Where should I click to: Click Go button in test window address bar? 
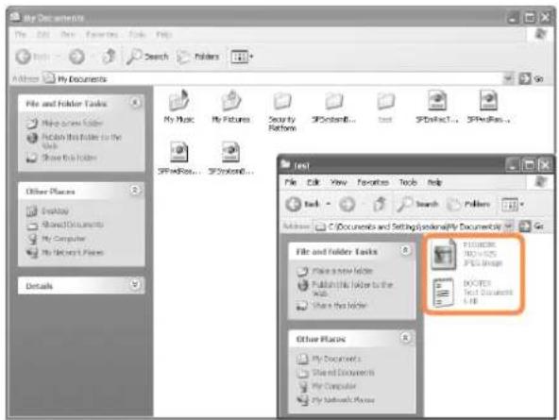click(532, 226)
